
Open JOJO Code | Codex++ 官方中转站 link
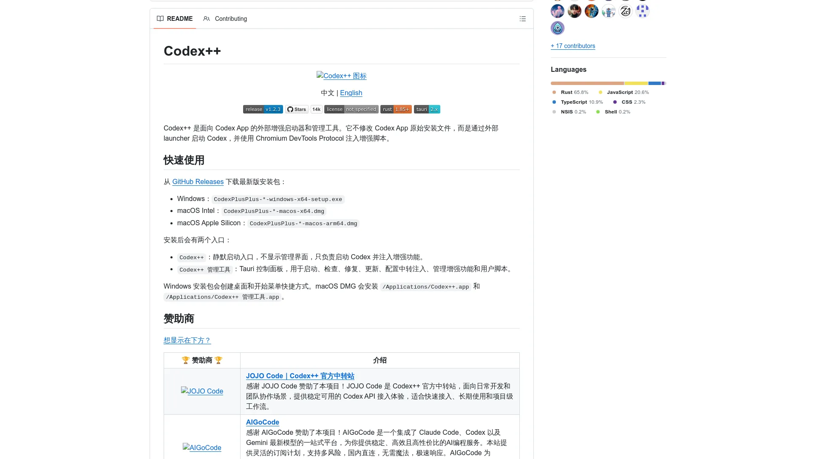click(x=300, y=376)
